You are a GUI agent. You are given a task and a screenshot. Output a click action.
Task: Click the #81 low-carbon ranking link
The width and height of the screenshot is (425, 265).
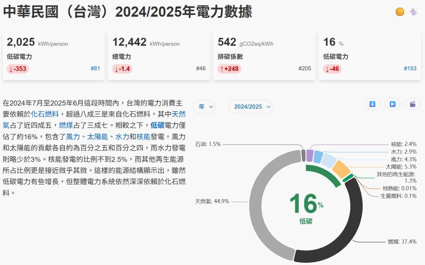coord(95,68)
